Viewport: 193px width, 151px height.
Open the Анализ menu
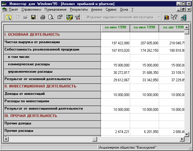(97, 9)
